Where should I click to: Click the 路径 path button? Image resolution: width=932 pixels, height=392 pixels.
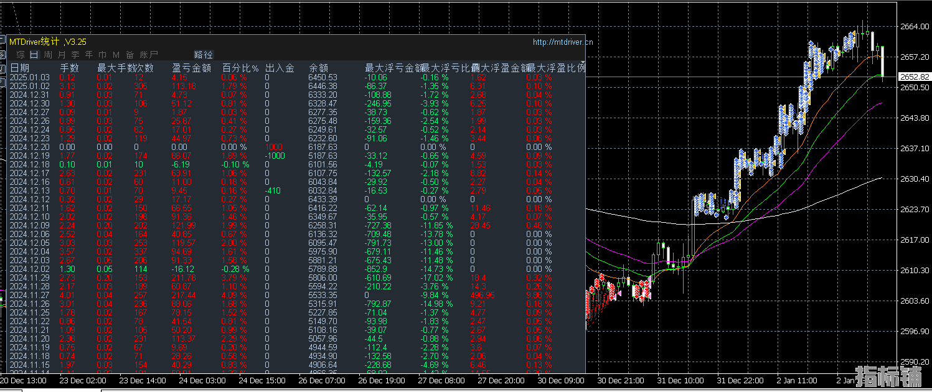[204, 55]
